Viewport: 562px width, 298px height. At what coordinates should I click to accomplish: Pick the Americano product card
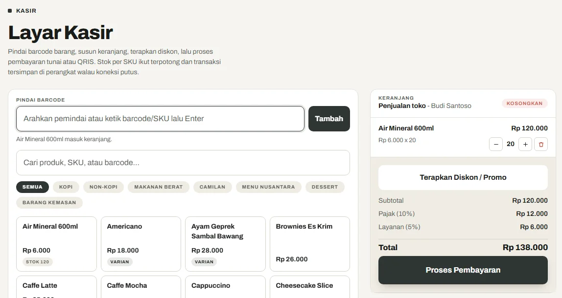141,244
